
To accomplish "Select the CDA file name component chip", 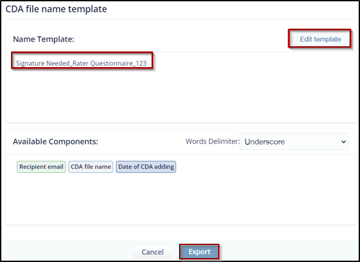I will point(91,167).
